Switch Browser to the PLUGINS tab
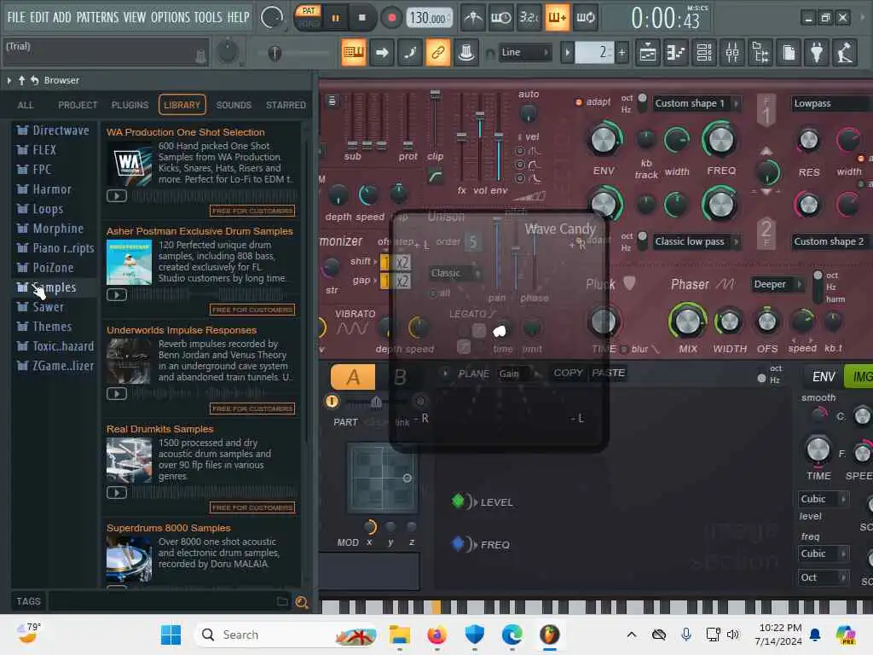 [x=130, y=105]
